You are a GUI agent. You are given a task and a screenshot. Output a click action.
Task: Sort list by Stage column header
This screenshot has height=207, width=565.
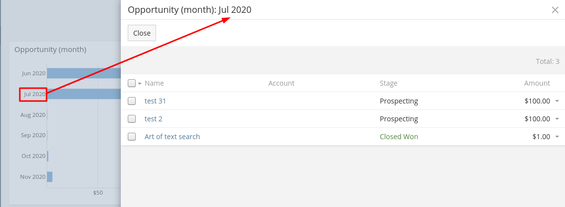coord(388,83)
